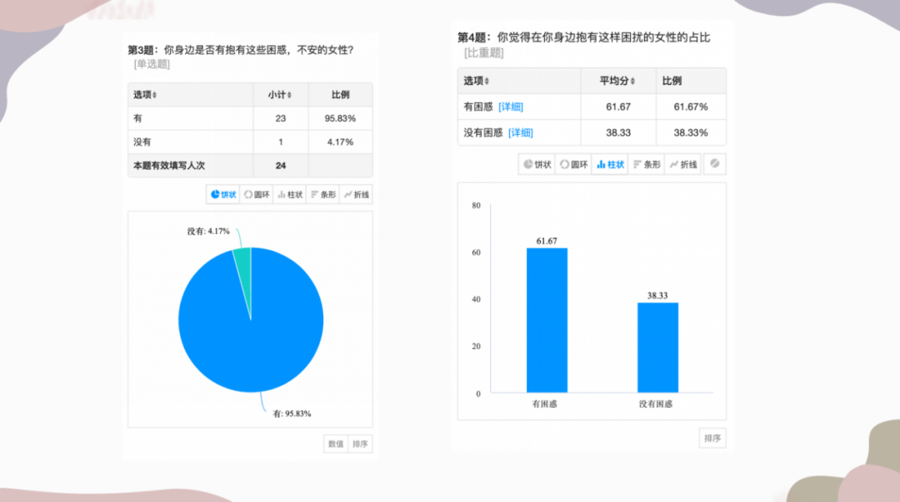Switch question 3 chart to 折线 line view
This screenshot has width=900, height=502.
click(357, 195)
